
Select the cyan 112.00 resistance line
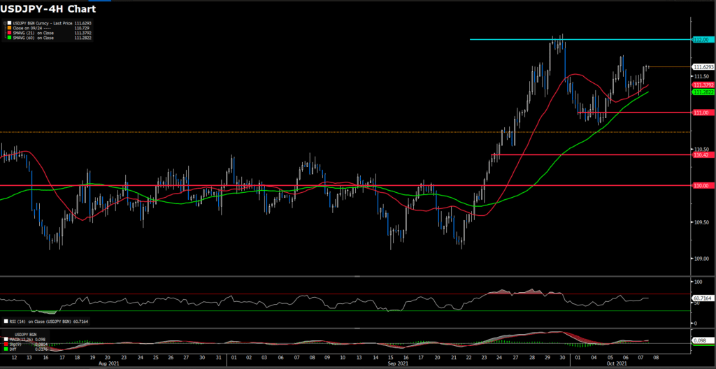tap(580, 39)
